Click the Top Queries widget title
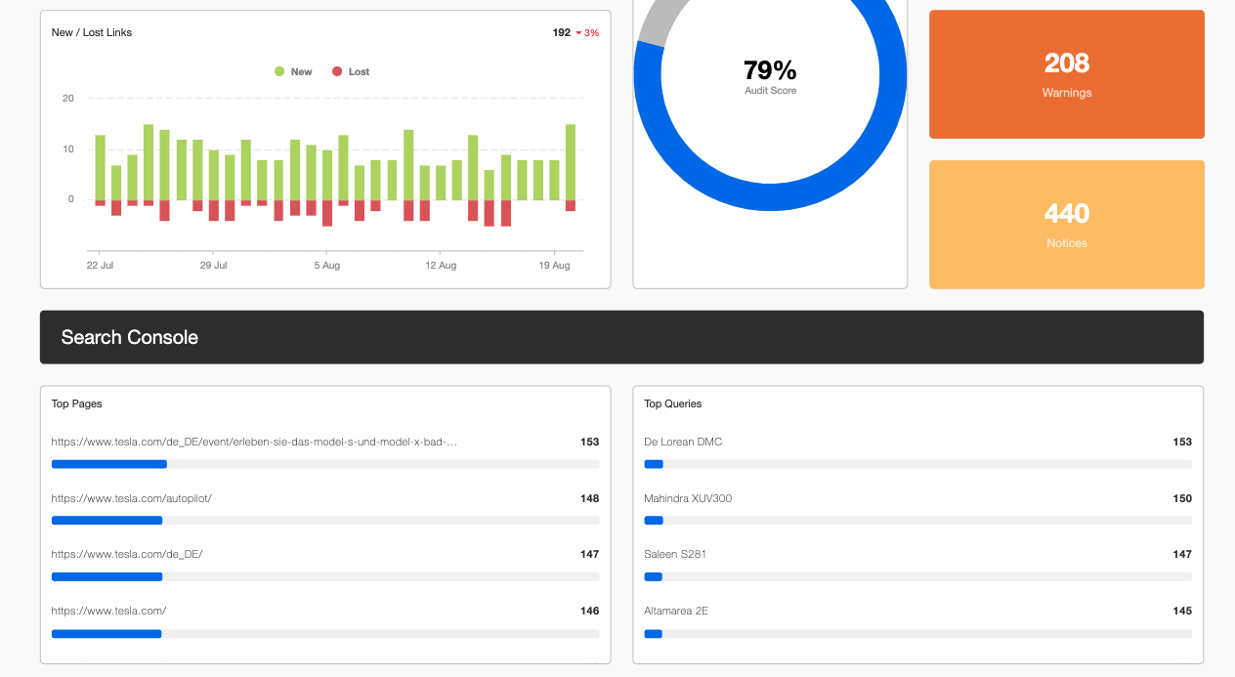The image size is (1235, 677). click(673, 403)
